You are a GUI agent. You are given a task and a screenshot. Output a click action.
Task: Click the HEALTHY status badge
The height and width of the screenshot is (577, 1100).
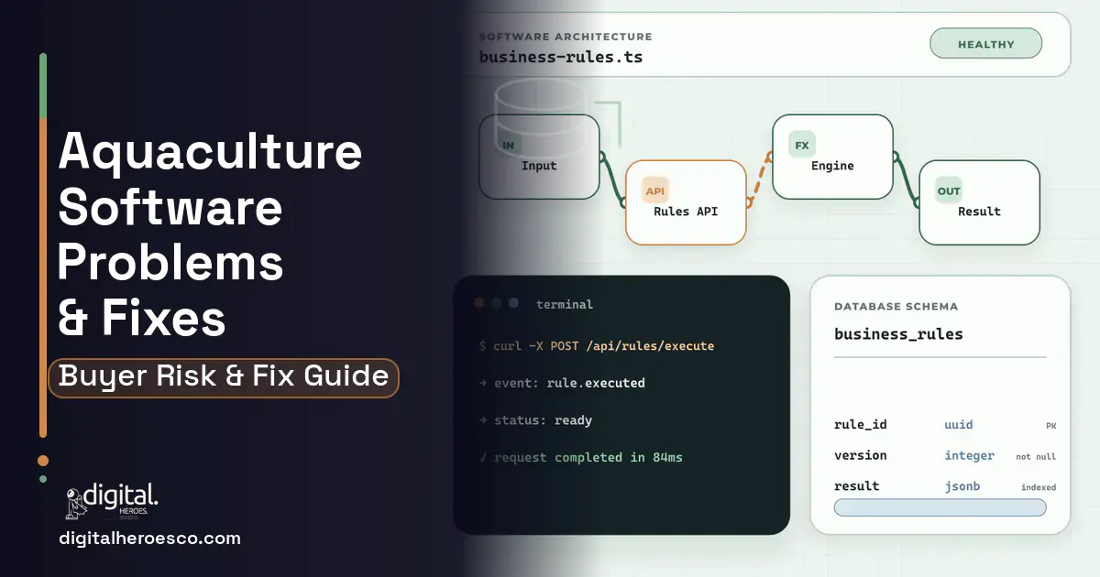(x=985, y=44)
